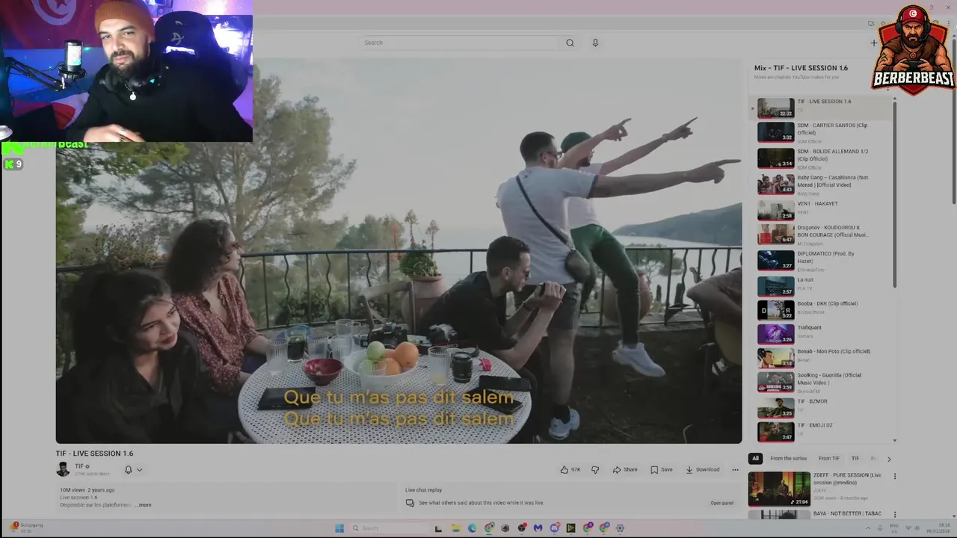Play TIF - BZMOR from the mix

pos(821,408)
